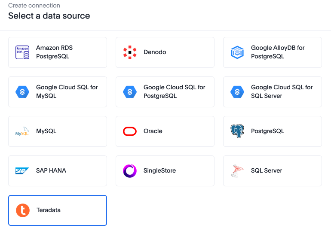
Task: Select Google Cloud SQL for PostgreSQL text
Action: [174, 91]
